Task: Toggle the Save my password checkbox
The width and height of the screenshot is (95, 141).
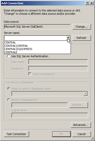Action: (x=30, y=74)
